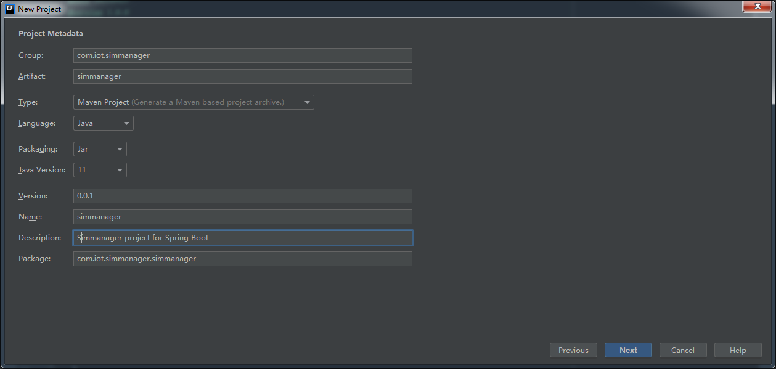Click the Java Version label

coord(42,170)
